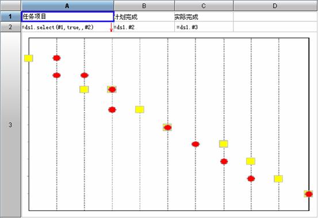Image resolution: width=318 pixels, height=218 pixels.
Task: Click empty cell D2
Action: (275, 27)
